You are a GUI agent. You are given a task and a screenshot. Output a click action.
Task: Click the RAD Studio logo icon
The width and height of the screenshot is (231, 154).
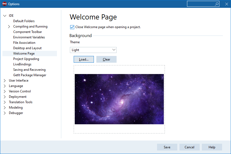pos(4,4)
